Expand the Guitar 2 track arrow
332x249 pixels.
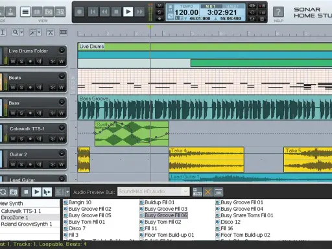(x=62, y=154)
